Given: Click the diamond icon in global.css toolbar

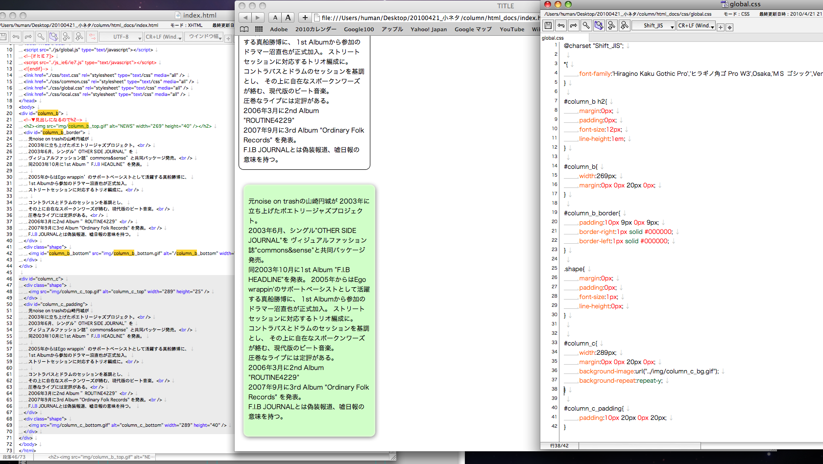Looking at the screenshot, I should (729, 27).
